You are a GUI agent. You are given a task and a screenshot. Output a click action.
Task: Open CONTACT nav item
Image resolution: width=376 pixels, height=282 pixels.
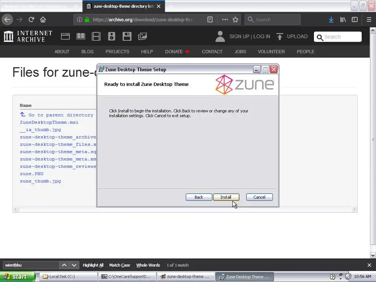[x=212, y=51]
